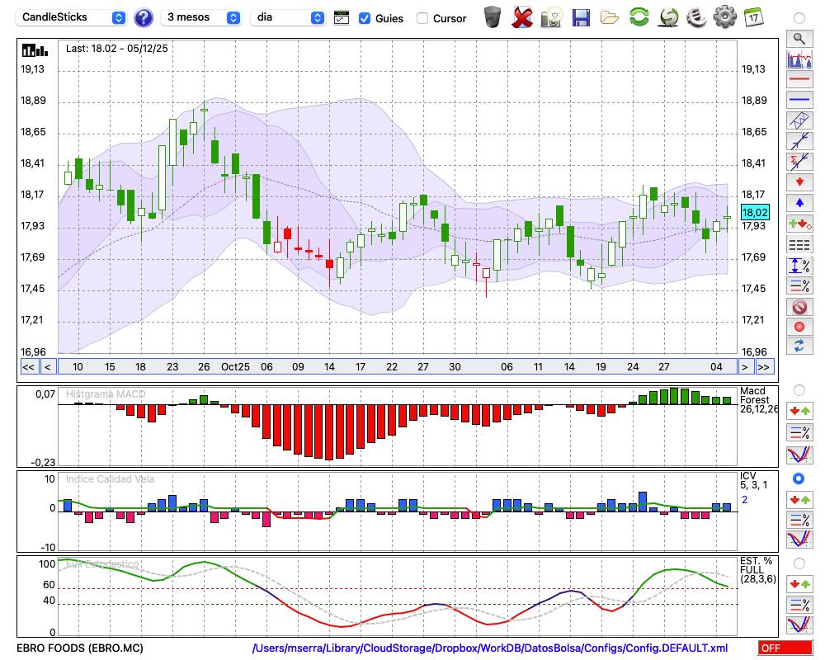825x660 pixels.
Task: Select the radio button beside Macd Forest panel
Action: [799, 389]
